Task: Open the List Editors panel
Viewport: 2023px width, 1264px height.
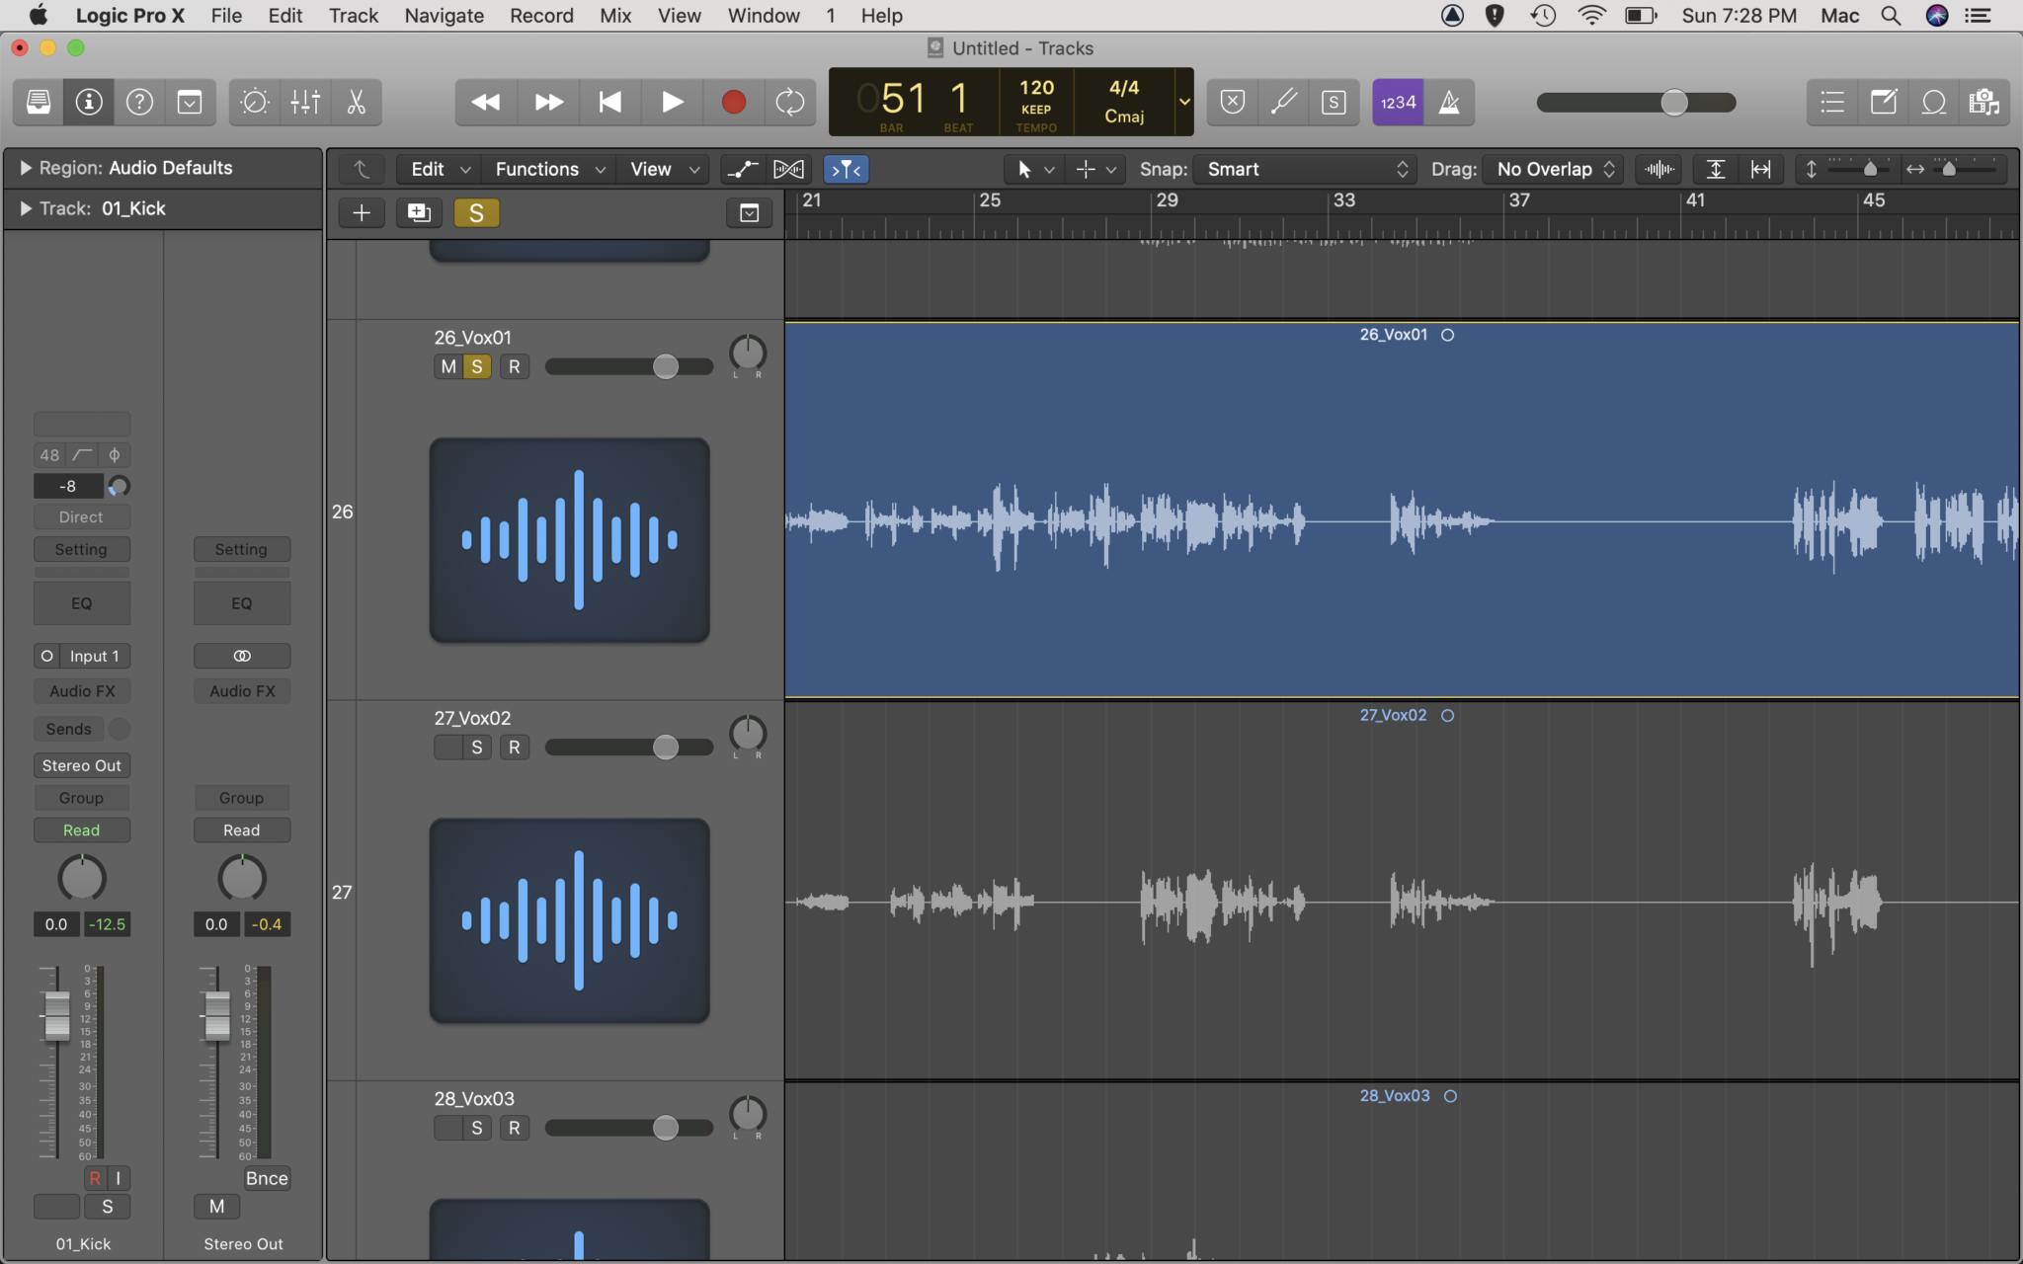Action: 1832,102
